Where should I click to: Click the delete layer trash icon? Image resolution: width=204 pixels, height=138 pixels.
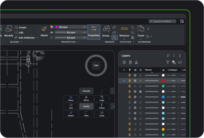coord(130,62)
